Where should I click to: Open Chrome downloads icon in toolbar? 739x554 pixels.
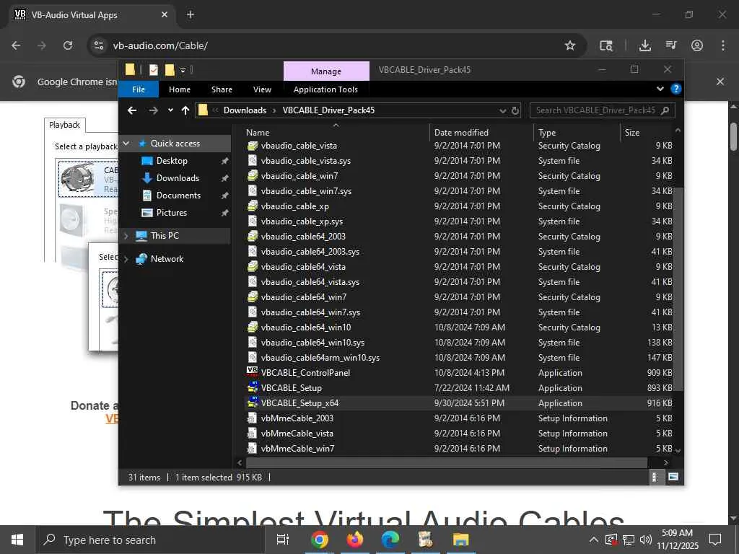pos(645,45)
